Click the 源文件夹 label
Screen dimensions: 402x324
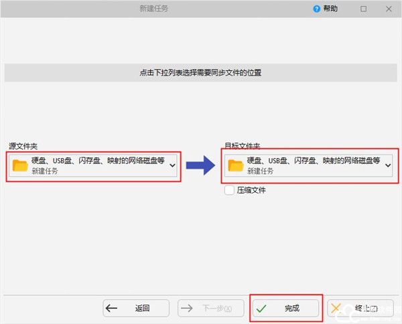click(23, 146)
